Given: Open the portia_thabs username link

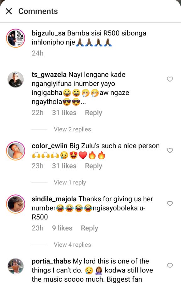Looking at the screenshot, I should [51, 261].
